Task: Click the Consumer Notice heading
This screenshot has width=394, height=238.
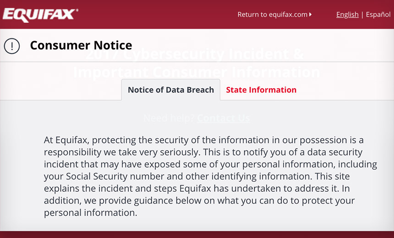Action: coord(81,45)
